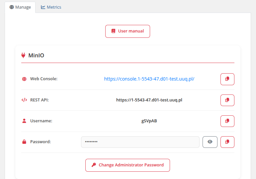
Task: Copy the REST API address
Action: tap(227, 100)
